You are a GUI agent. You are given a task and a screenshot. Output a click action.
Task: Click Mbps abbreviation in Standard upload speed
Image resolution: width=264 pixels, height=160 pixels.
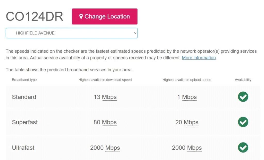[x=189, y=97]
